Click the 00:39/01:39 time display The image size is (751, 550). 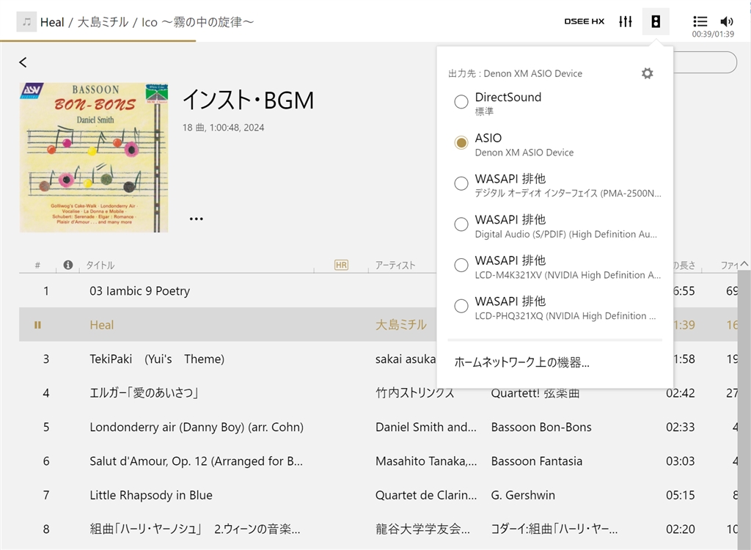tap(713, 34)
